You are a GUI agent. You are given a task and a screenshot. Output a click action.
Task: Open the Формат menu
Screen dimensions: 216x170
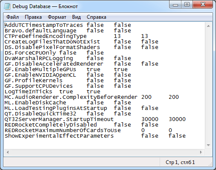pyautogui.click(x=57, y=17)
